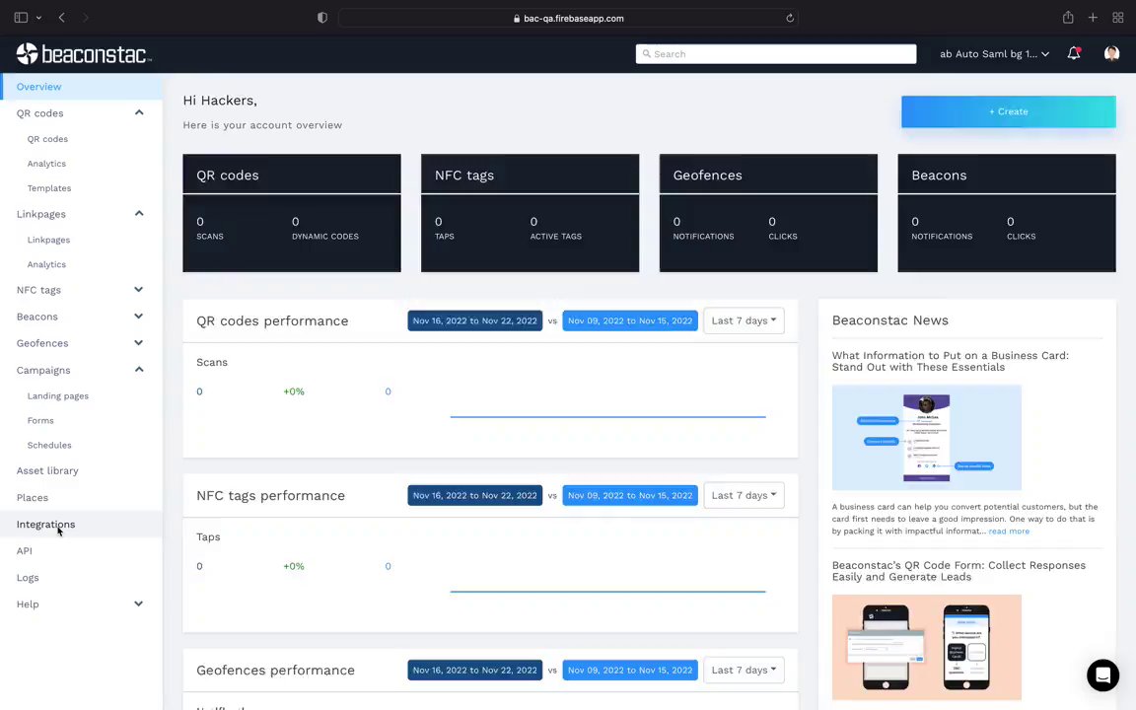
Task: Click NFC tags Nov 16 to Nov 22 date range
Action: (474, 495)
